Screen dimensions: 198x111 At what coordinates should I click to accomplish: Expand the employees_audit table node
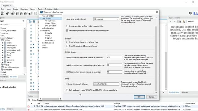tap(3, 50)
